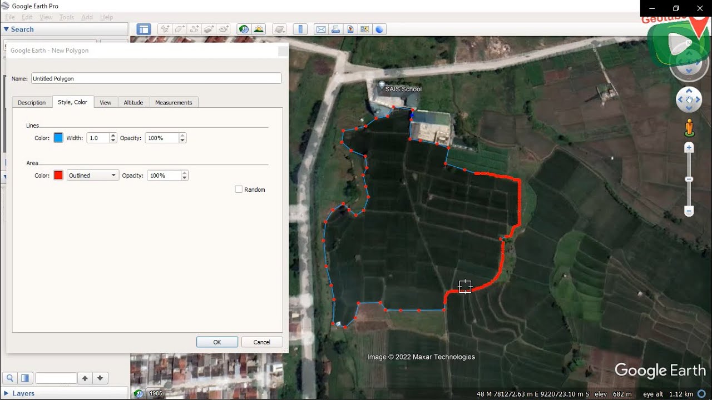Click the Image © 2022 Maxar Technologies attribution
Image resolution: width=712 pixels, height=400 pixels.
tap(421, 357)
